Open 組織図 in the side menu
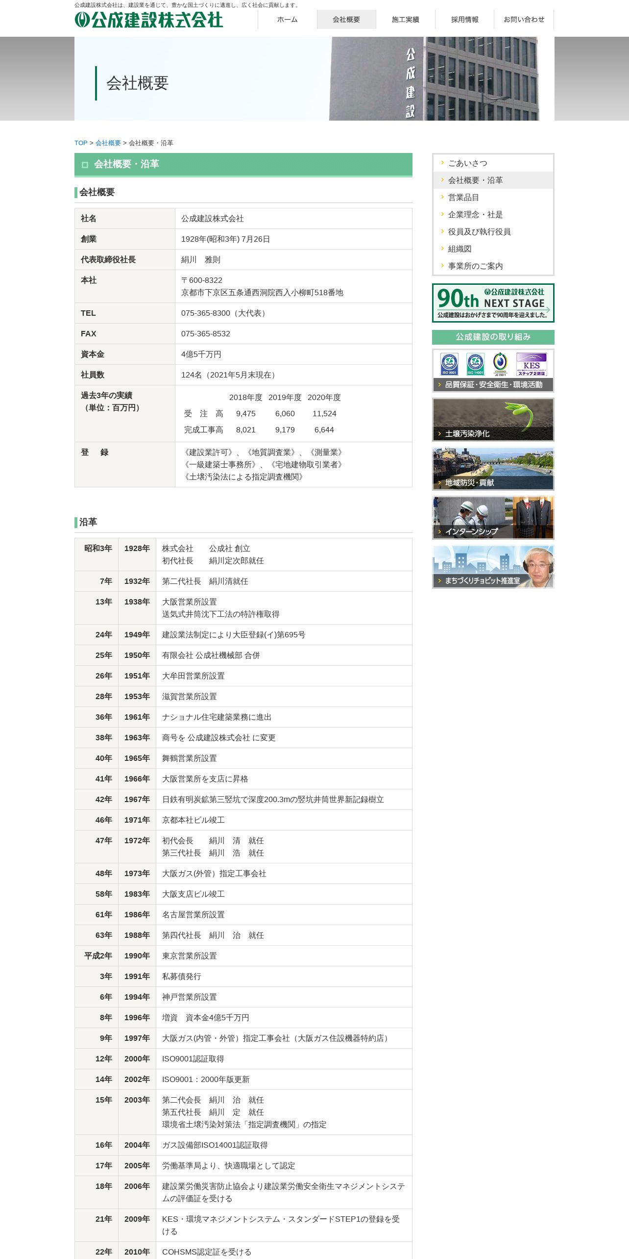Image resolution: width=629 pixels, height=1259 pixels. point(493,249)
